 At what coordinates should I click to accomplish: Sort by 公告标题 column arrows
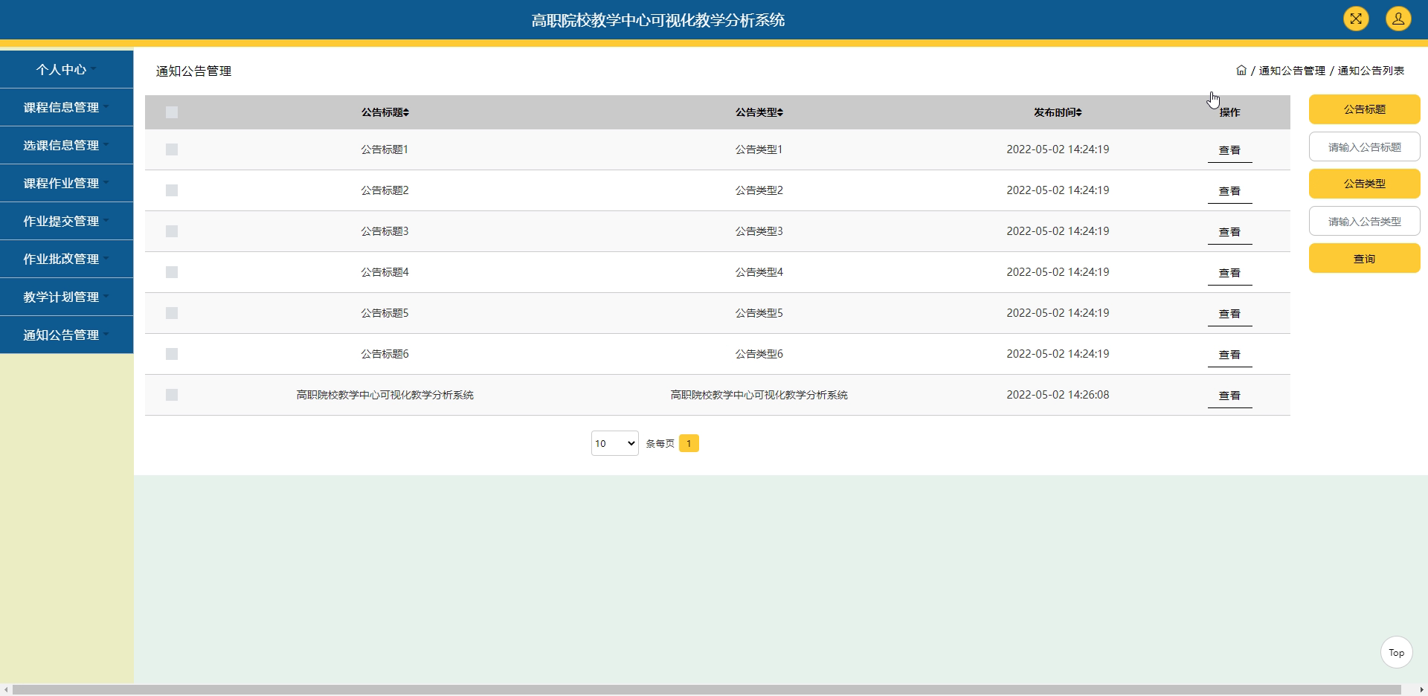click(406, 112)
